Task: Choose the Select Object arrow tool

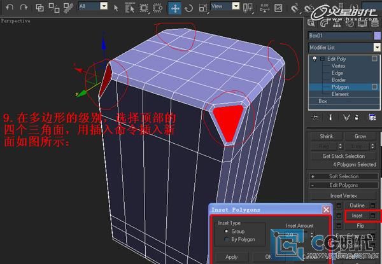Action: (116, 8)
